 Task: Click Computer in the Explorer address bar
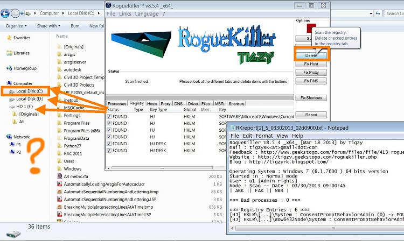point(49,13)
